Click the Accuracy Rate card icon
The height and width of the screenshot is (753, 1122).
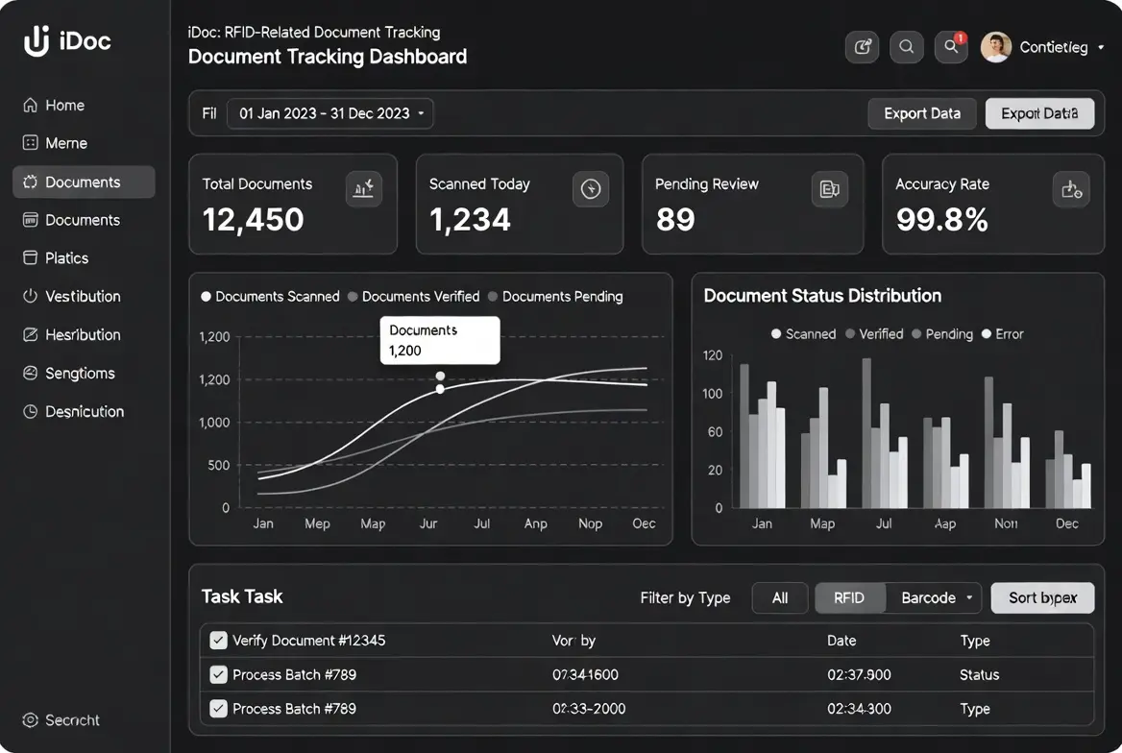(x=1071, y=189)
